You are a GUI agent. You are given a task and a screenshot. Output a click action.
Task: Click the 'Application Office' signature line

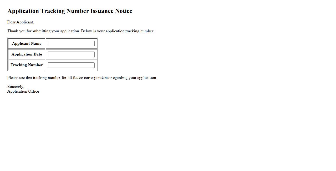click(23, 92)
